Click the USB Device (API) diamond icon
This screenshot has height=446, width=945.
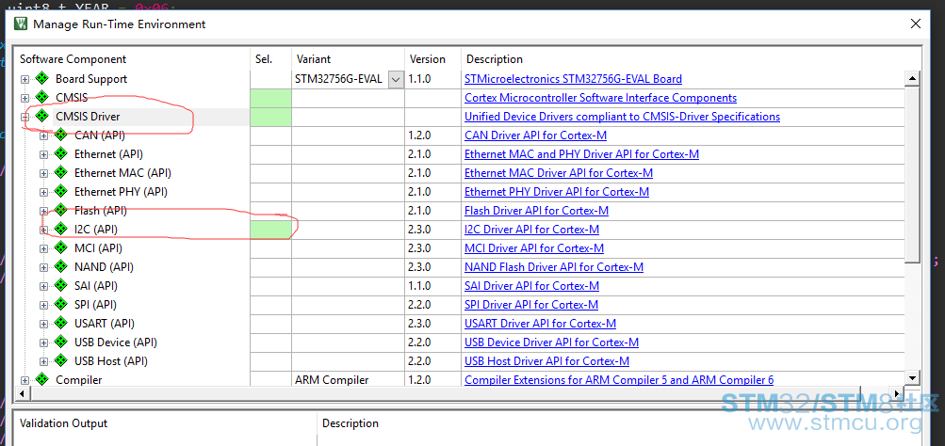click(x=60, y=342)
